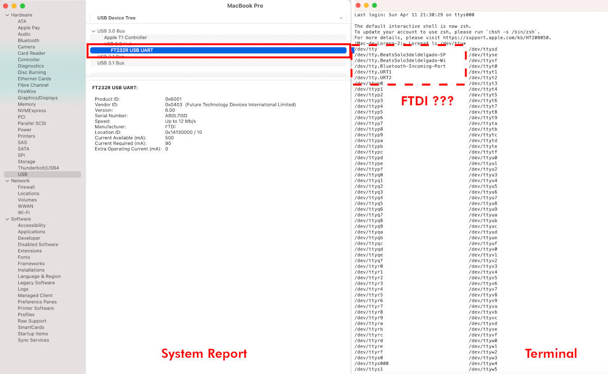Select Graphics/Displays in sidebar
The height and width of the screenshot is (374, 608).
(38, 98)
